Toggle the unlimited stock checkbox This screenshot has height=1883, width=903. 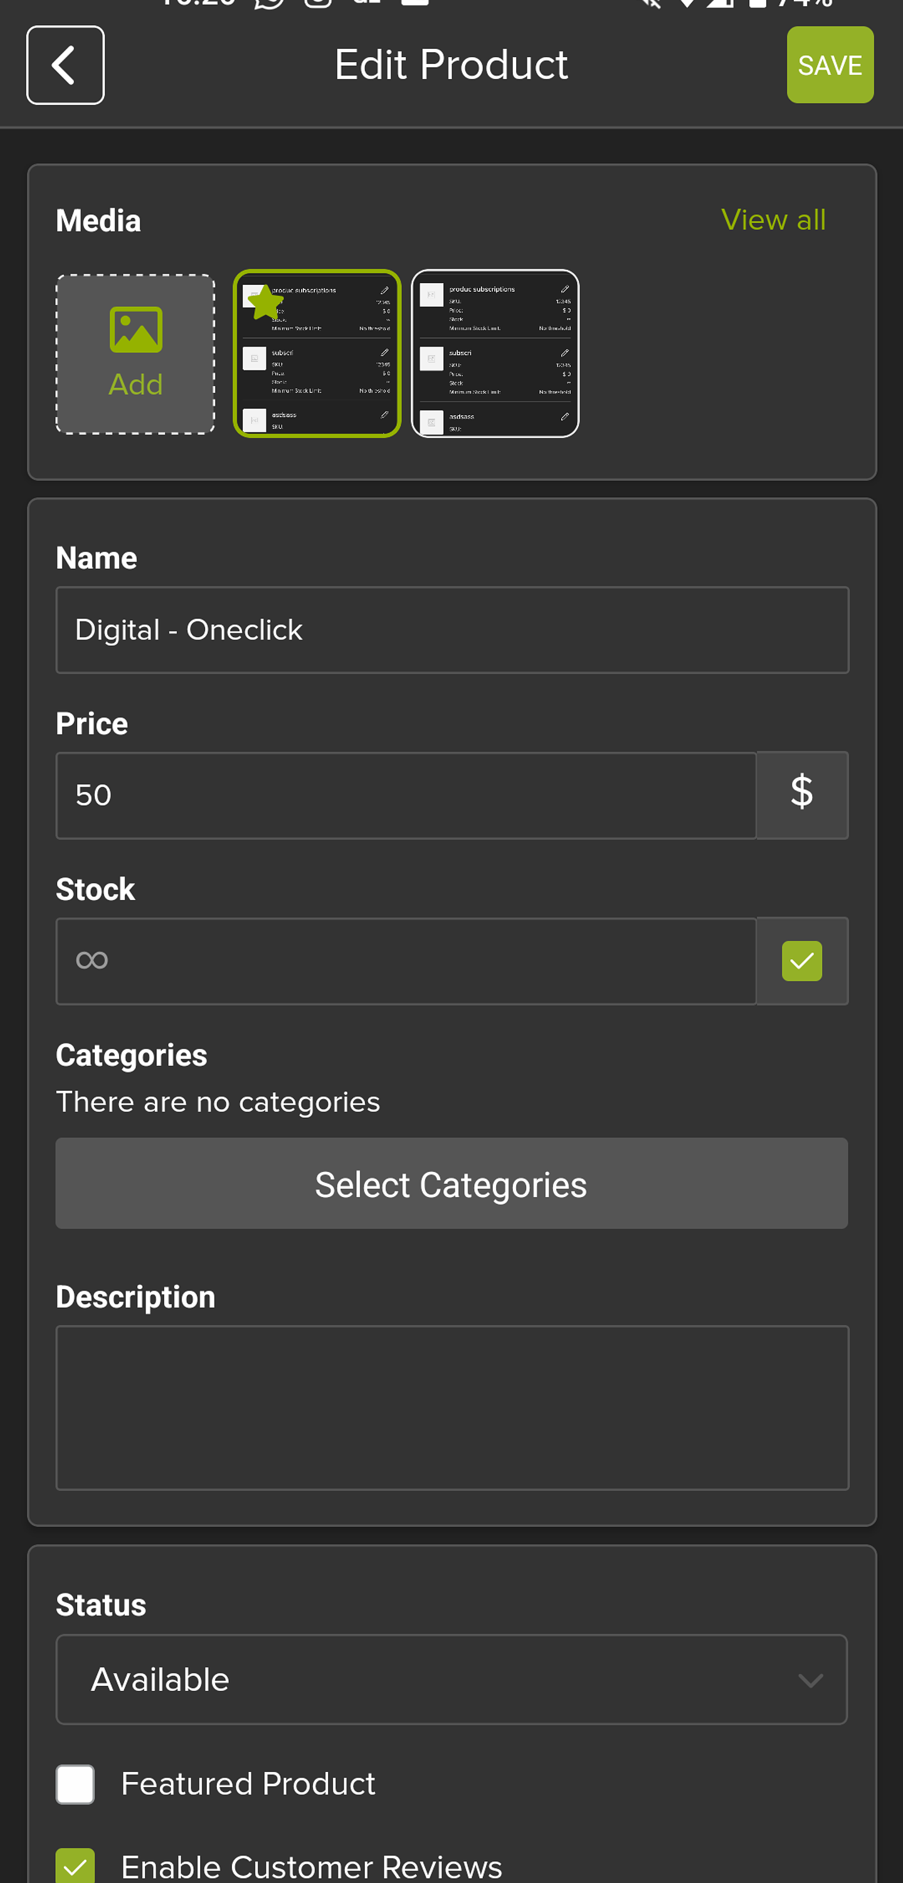(x=801, y=960)
